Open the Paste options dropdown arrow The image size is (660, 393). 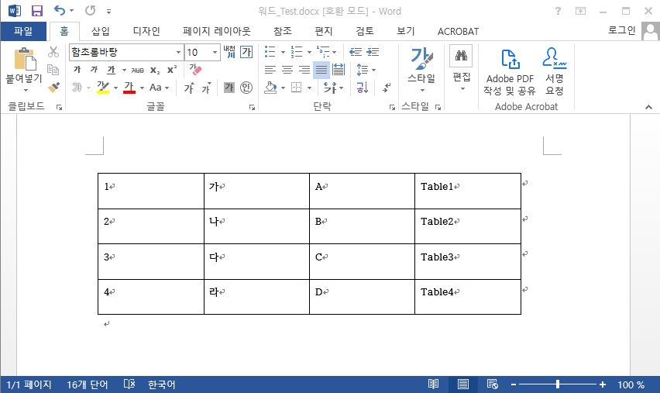26,90
